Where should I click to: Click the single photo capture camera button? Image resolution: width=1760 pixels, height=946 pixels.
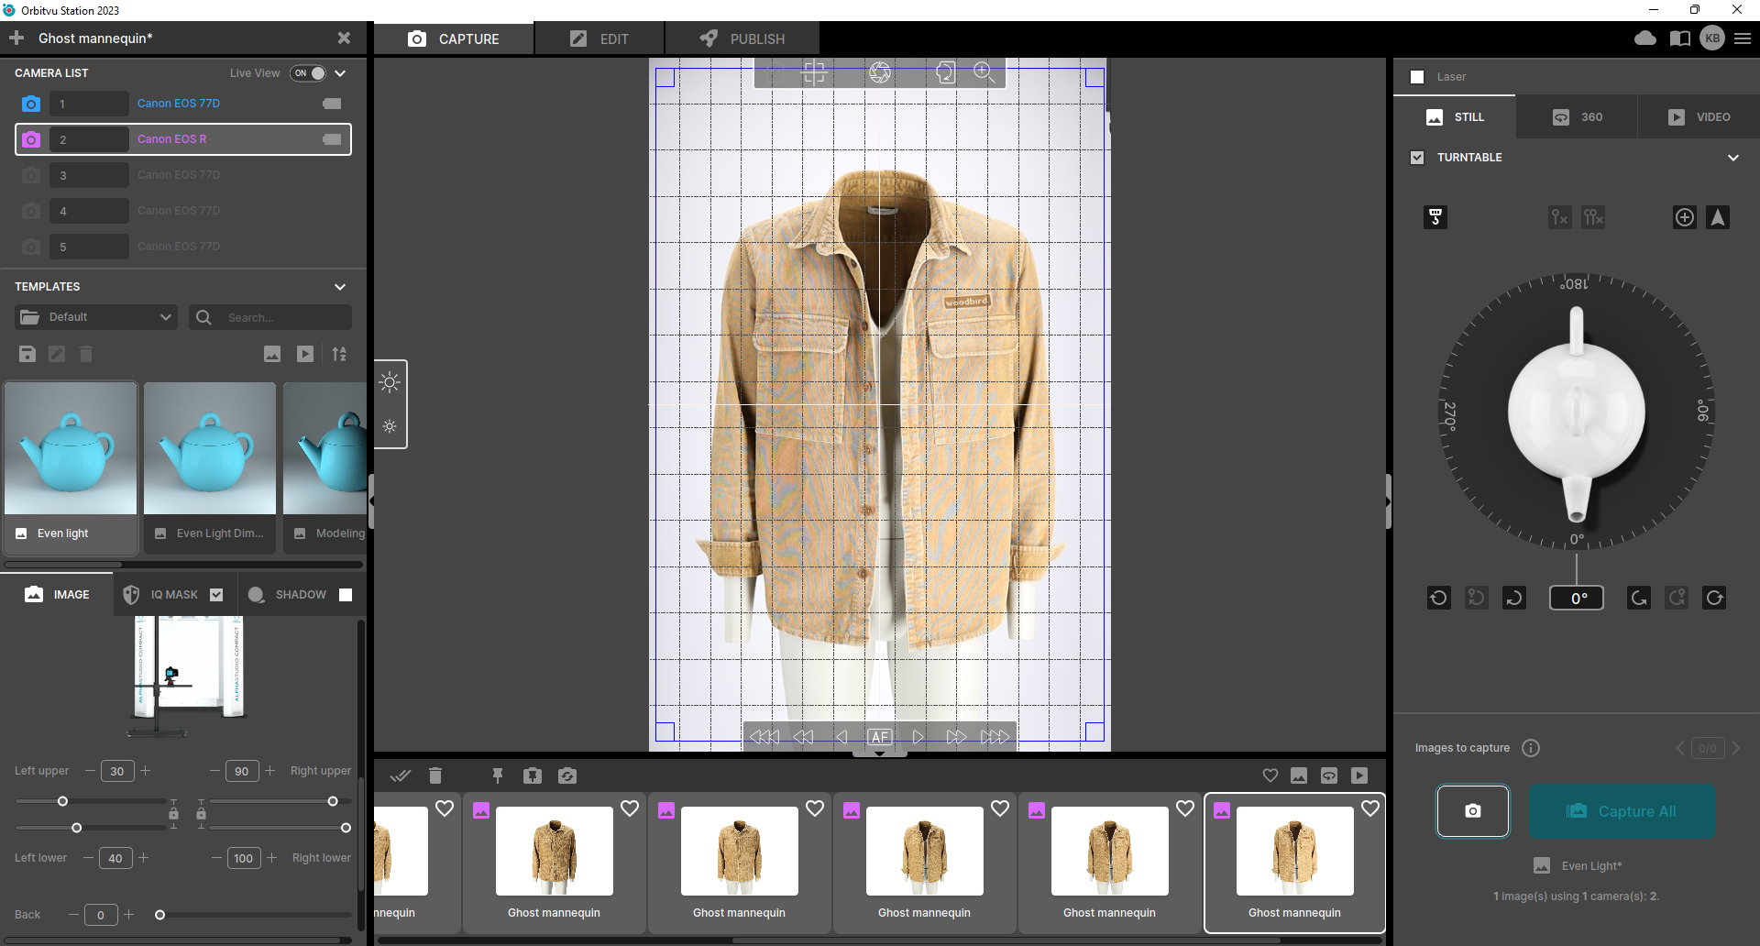click(1472, 811)
